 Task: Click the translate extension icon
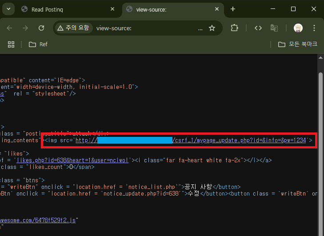pyautogui.click(x=274, y=28)
